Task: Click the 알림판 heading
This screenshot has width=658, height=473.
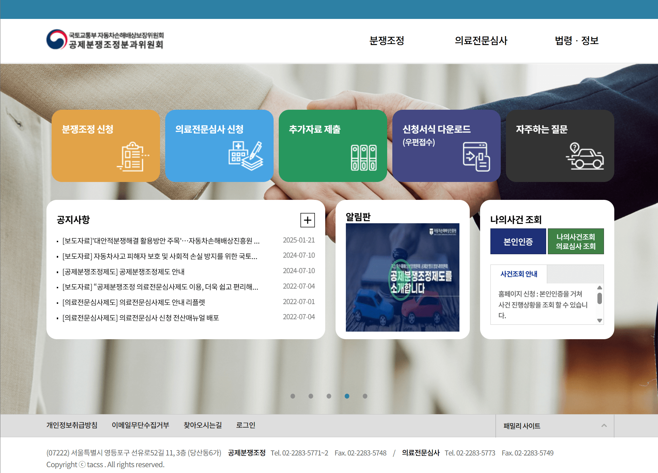Action: (x=358, y=217)
